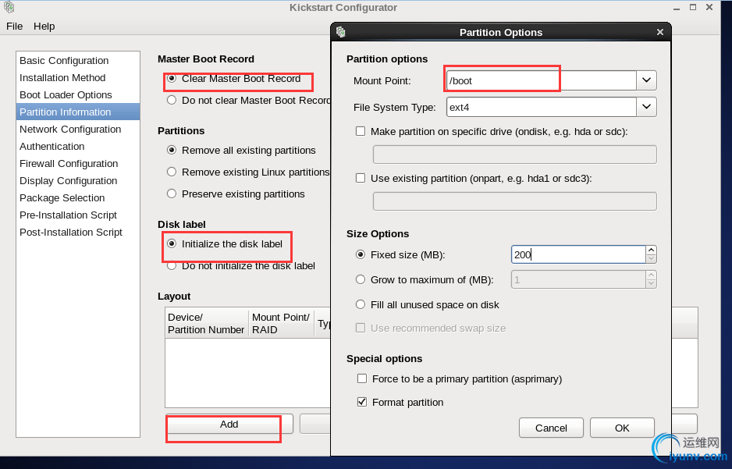
Task: Open Pre-Installation Script section
Action: pyautogui.click(x=78, y=215)
